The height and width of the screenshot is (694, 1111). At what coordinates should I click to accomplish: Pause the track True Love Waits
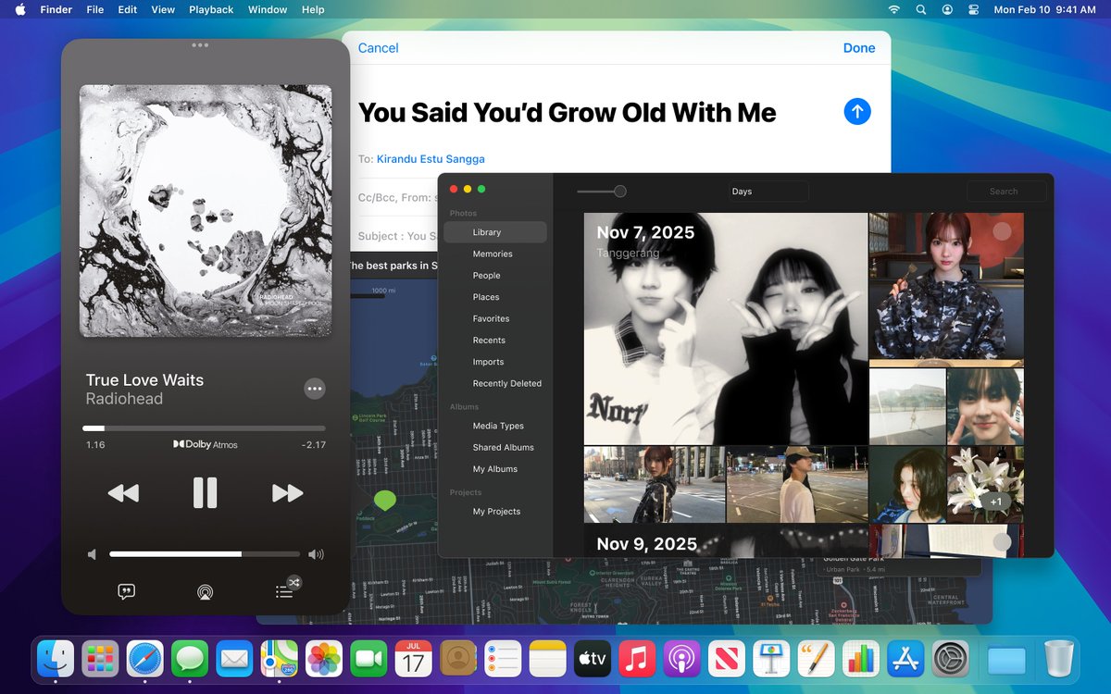click(205, 493)
